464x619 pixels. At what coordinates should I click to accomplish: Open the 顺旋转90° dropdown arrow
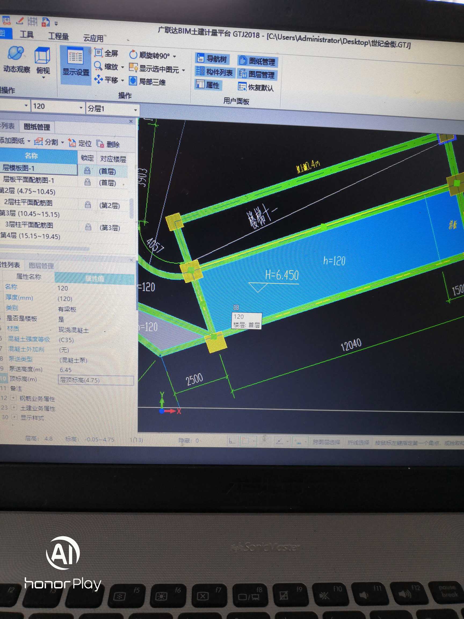click(x=175, y=56)
